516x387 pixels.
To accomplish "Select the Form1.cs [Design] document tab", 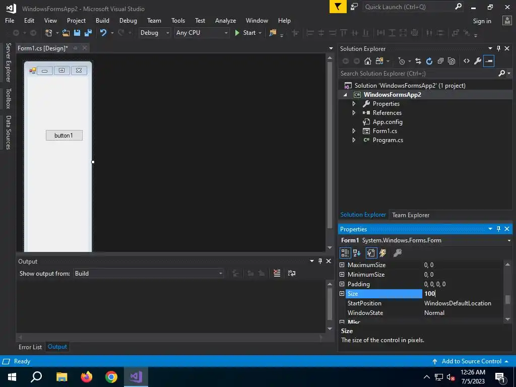I will [42, 48].
